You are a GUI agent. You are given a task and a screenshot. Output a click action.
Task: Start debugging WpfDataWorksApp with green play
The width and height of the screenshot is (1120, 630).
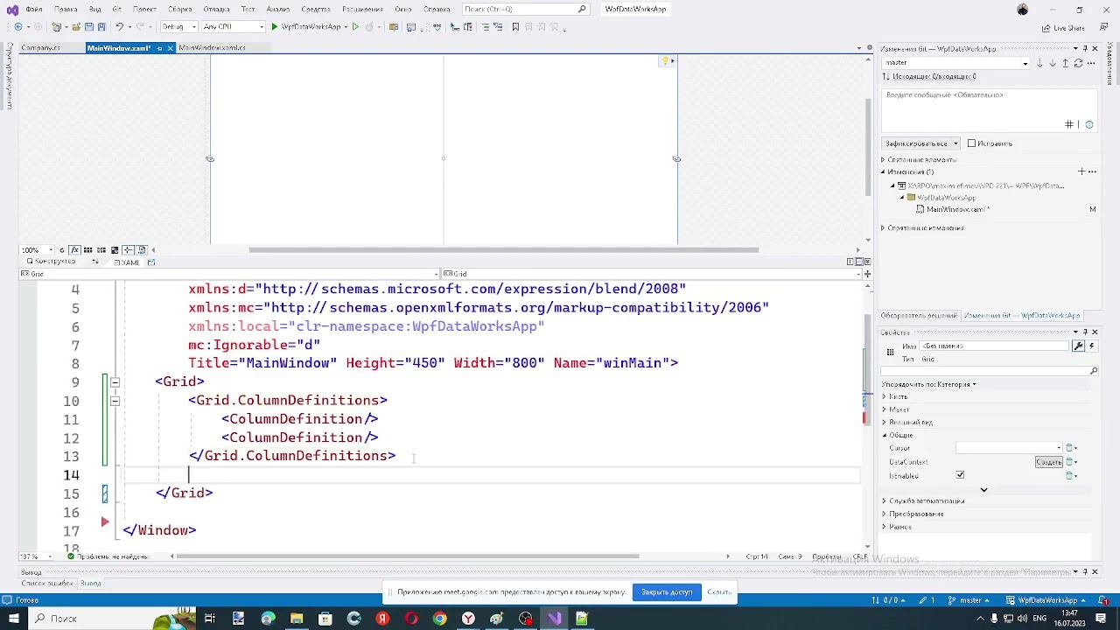point(274,27)
